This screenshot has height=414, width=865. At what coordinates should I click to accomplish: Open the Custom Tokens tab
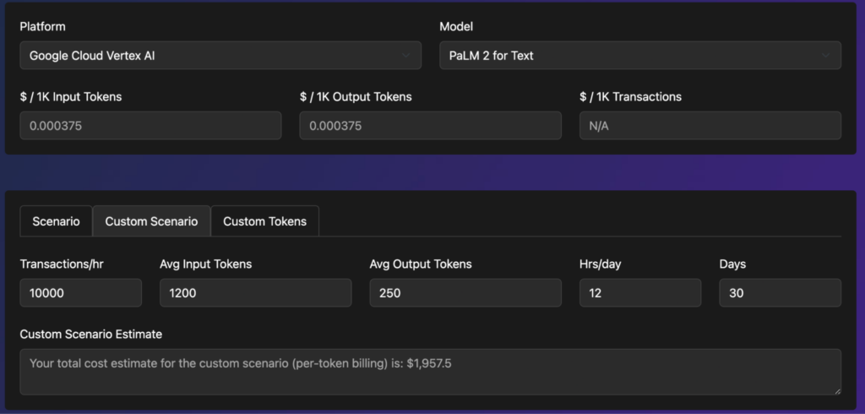pos(264,221)
